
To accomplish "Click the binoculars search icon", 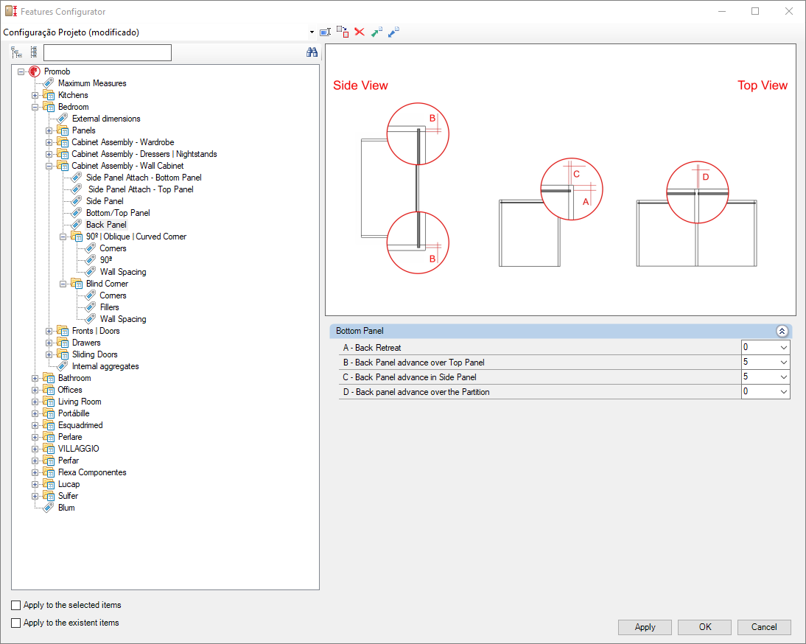I will pyautogui.click(x=312, y=52).
